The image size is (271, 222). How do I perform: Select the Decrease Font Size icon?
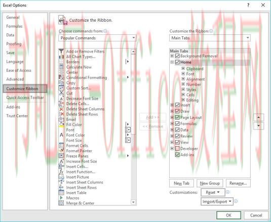[x=61, y=99]
